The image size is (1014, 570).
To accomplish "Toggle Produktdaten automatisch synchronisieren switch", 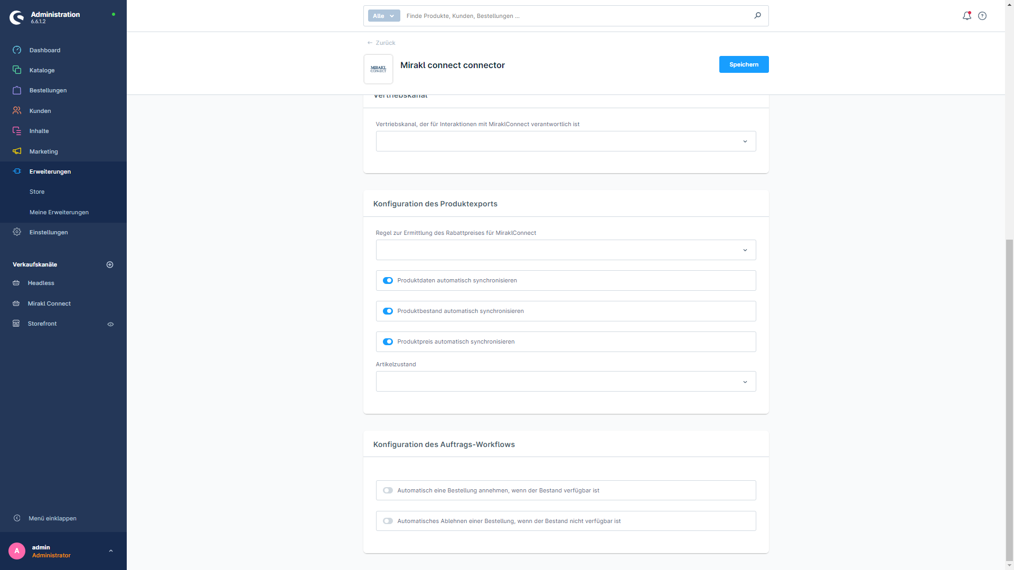I will point(388,281).
